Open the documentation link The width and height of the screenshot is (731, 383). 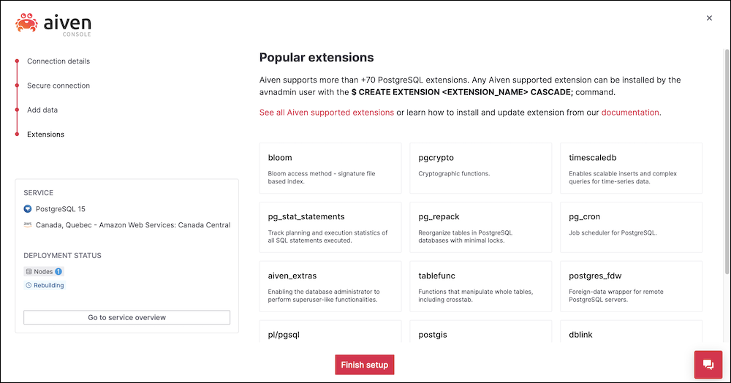coord(630,113)
